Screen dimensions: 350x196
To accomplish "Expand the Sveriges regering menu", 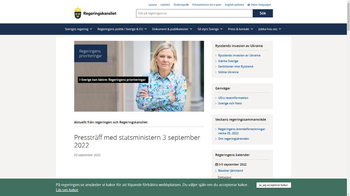I will tap(78, 29).
